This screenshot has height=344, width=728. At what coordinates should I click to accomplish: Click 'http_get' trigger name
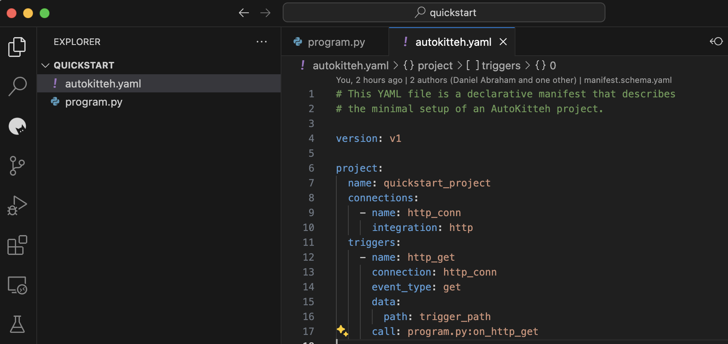431,257
